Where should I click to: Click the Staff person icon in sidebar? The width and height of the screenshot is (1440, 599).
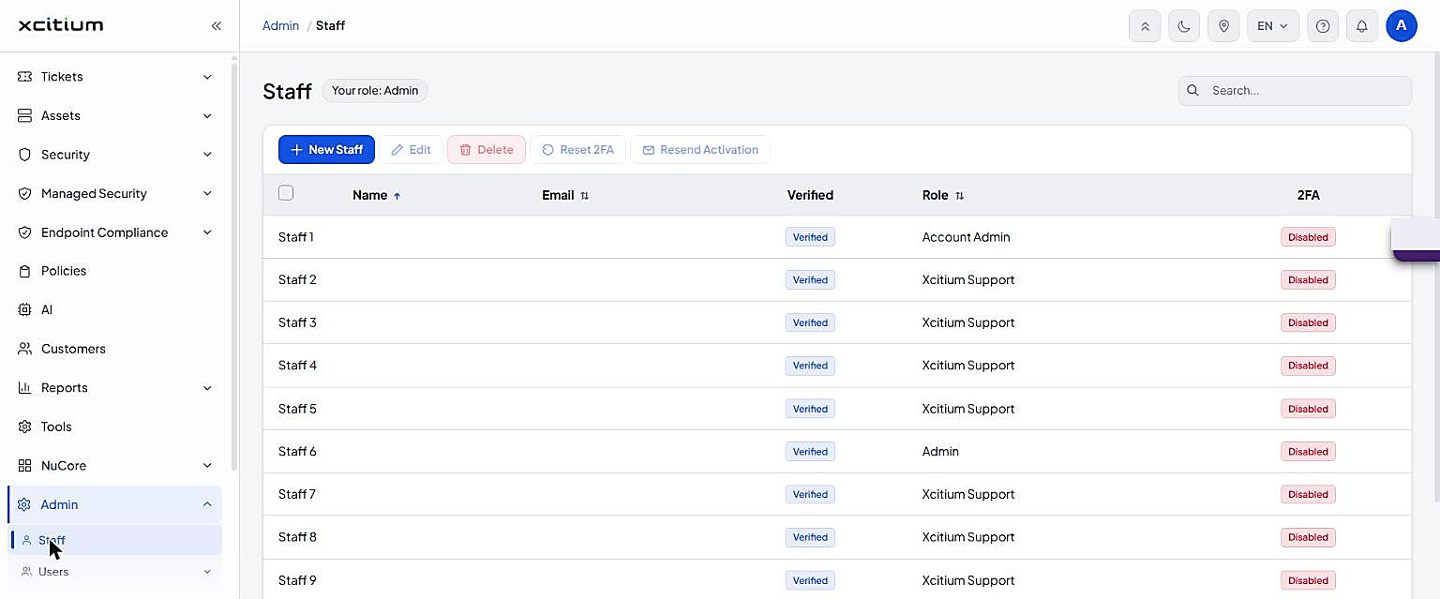(x=26, y=540)
